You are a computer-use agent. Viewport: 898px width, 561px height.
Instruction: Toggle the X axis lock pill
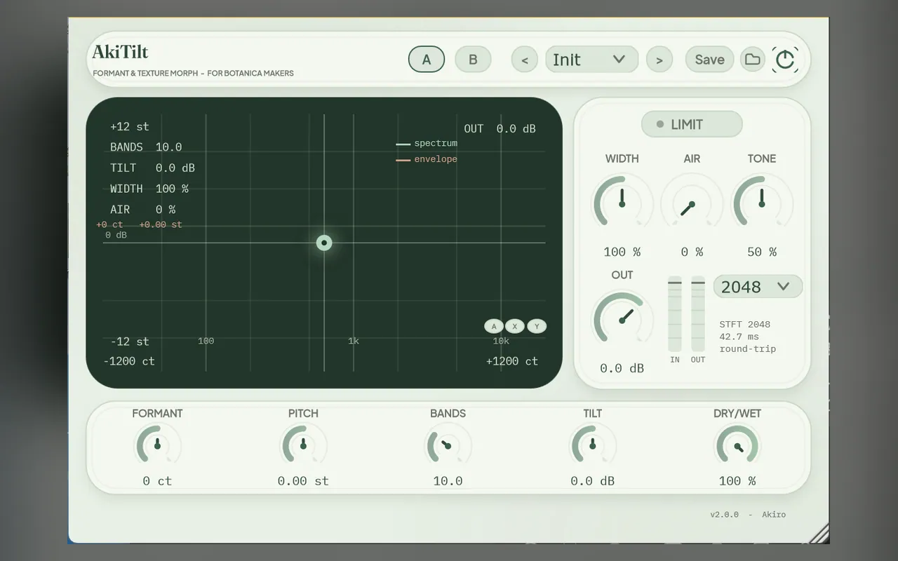515,326
